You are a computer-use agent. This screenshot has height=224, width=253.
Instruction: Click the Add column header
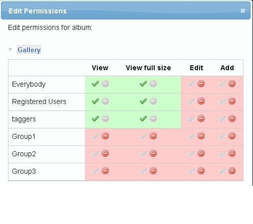tap(227, 68)
